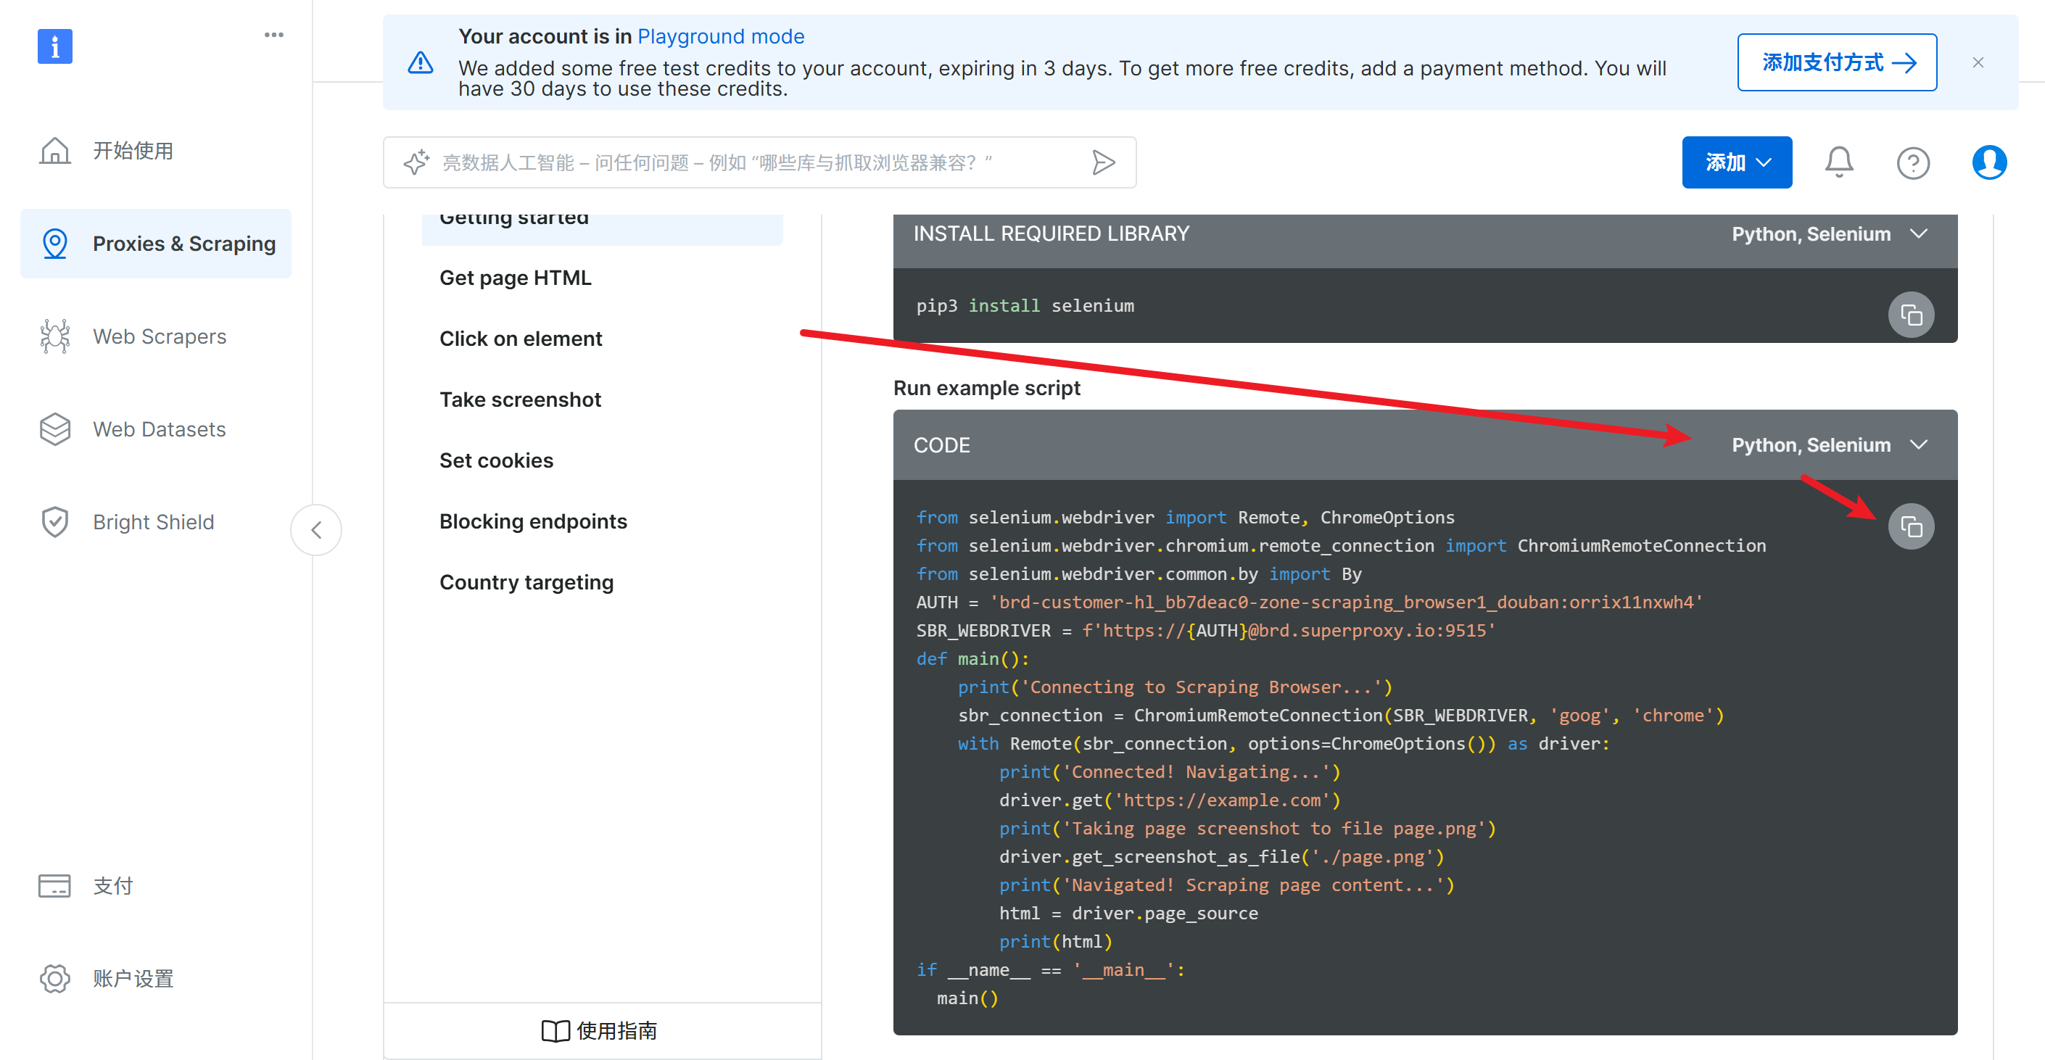Click the three-dots menu in sidebar
Screen dimensions: 2045x1060
(274, 35)
